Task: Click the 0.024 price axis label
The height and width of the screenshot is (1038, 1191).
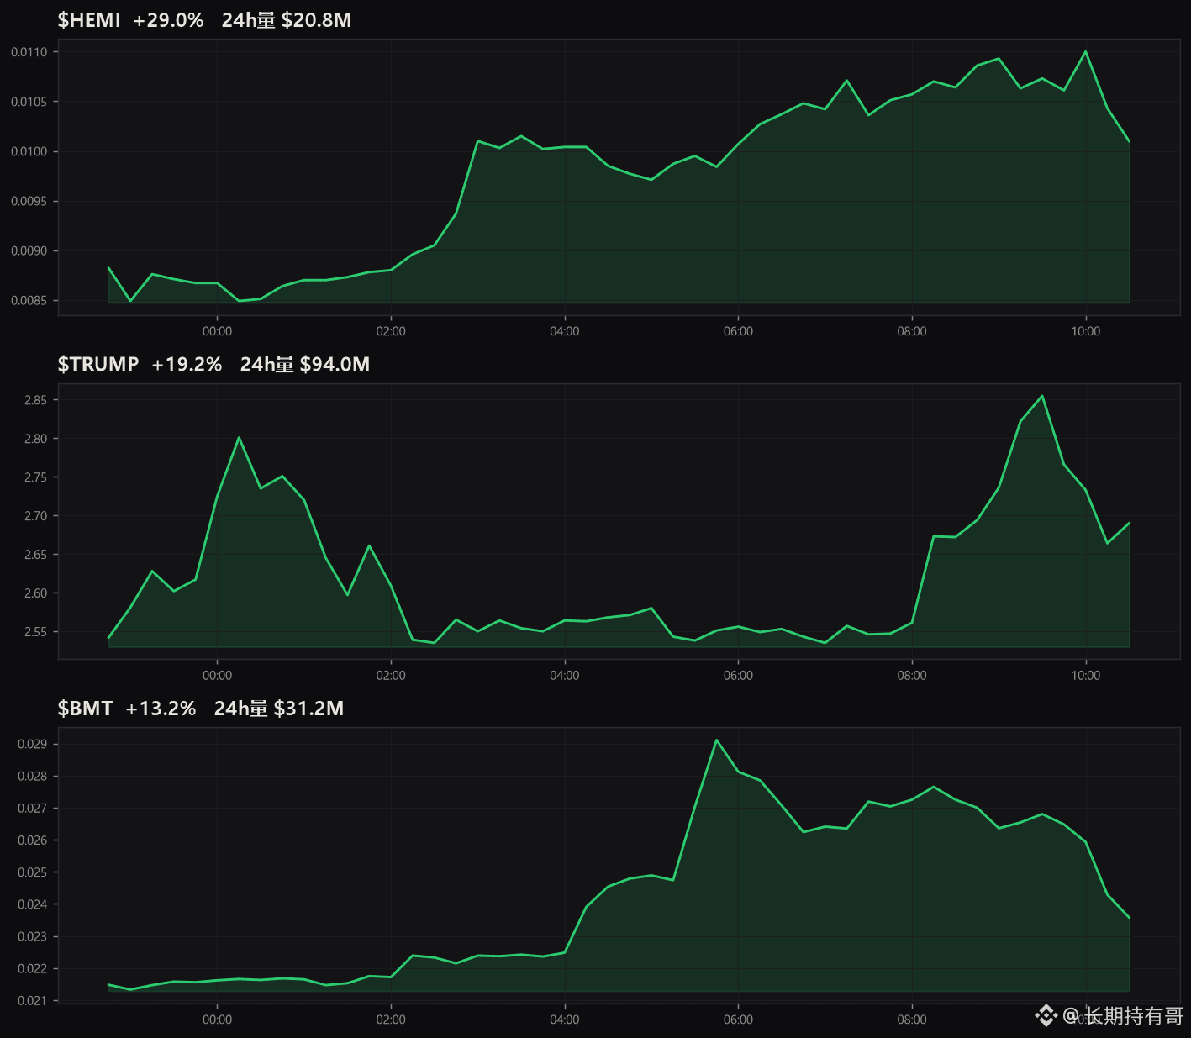Action: click(x=32, y=904)
